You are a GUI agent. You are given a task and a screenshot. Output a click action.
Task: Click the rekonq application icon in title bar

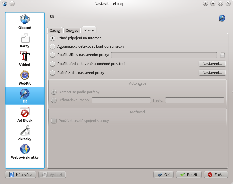pyautogui.click(x=5, y=3)
